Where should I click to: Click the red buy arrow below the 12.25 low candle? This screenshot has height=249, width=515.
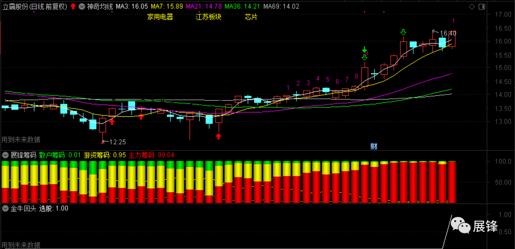pyautogui.click(x=103, y=143)
